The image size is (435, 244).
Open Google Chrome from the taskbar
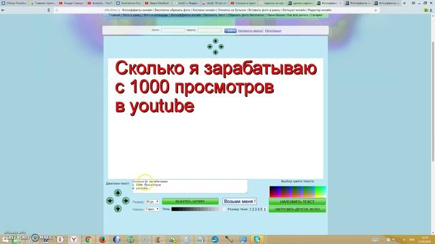tap(88, 239)
